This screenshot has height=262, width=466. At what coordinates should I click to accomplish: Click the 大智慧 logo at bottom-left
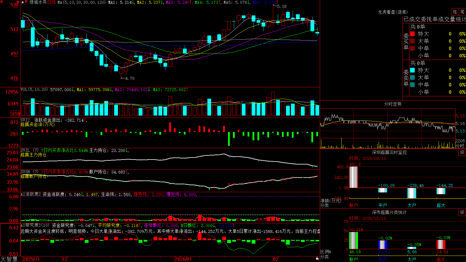coord(9,259)
